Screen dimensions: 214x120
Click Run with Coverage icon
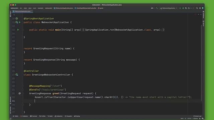(x=186, y=8)
